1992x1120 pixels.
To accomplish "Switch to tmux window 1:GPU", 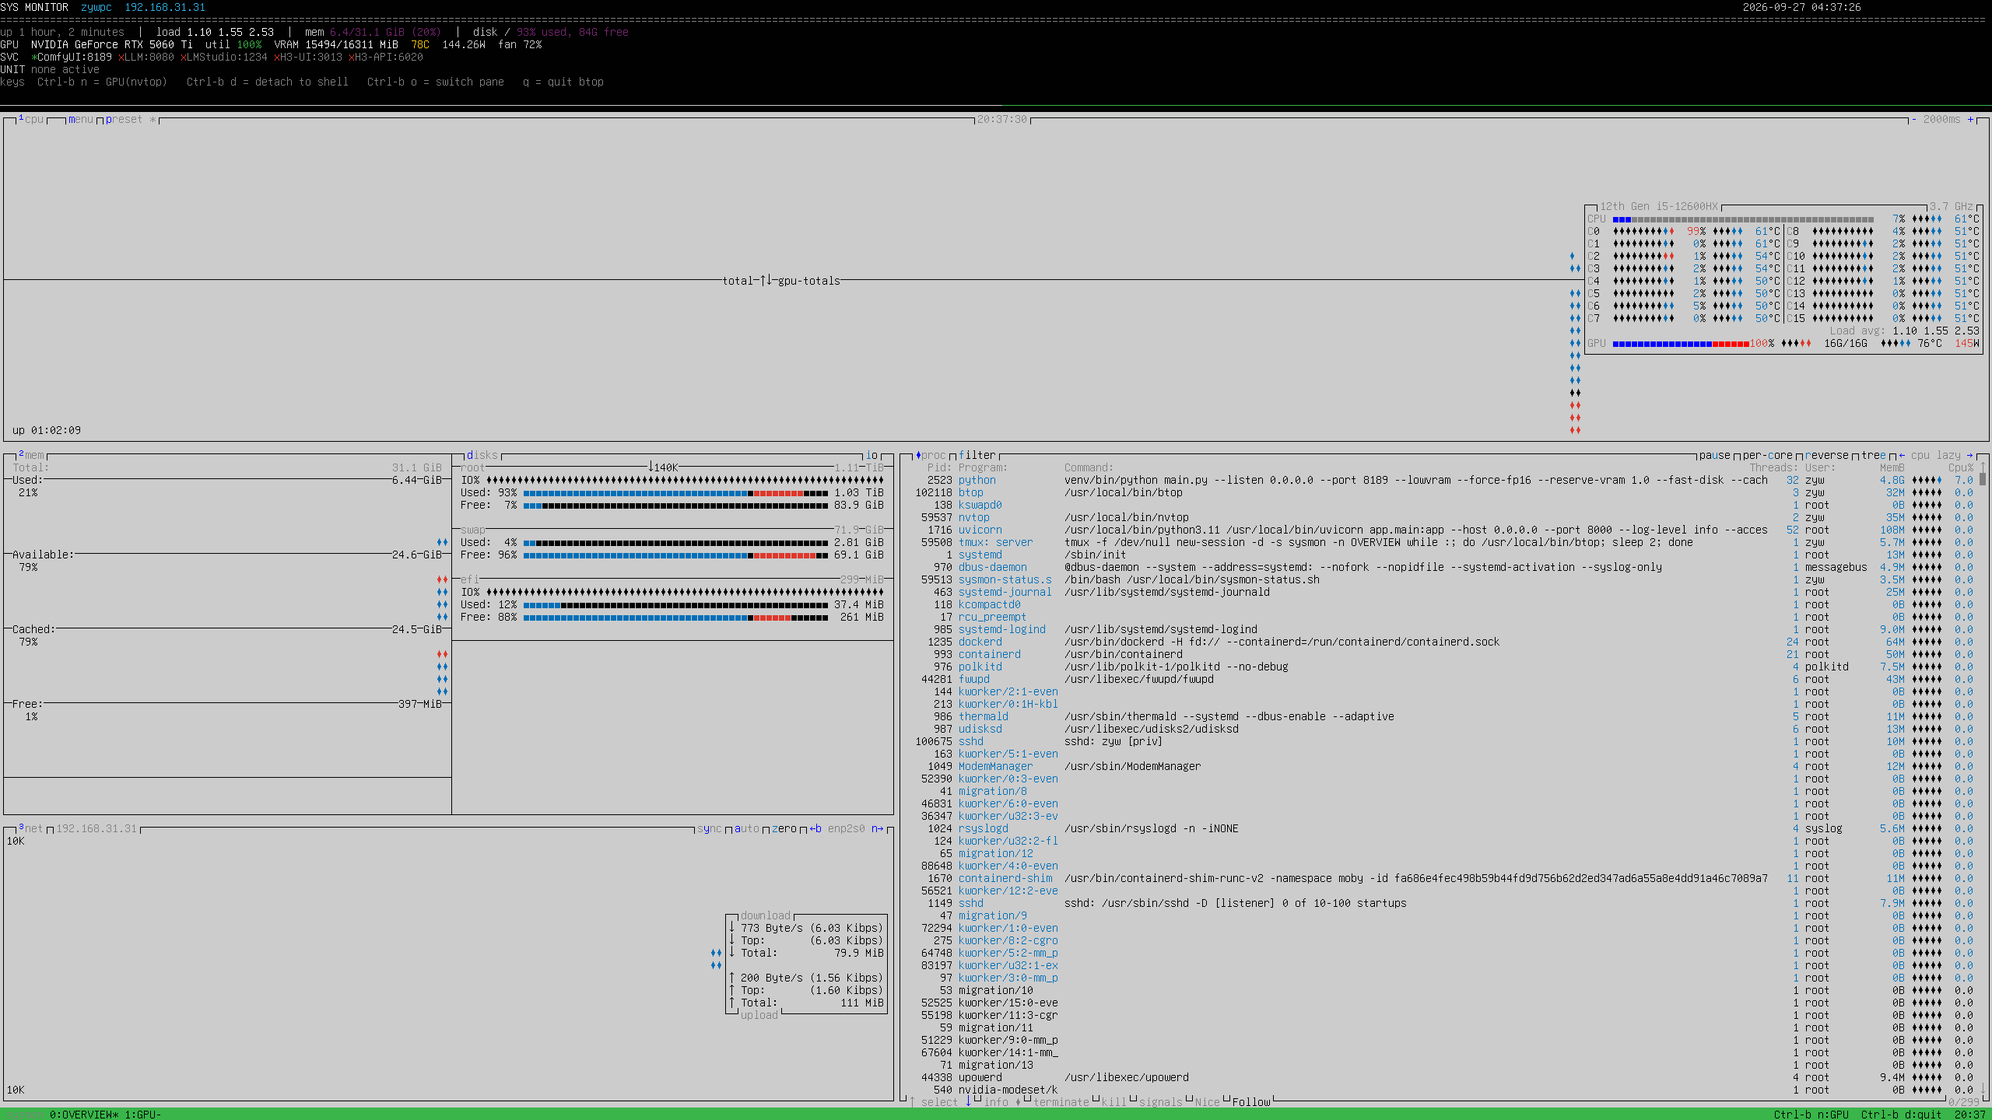I will point(143,1115).
